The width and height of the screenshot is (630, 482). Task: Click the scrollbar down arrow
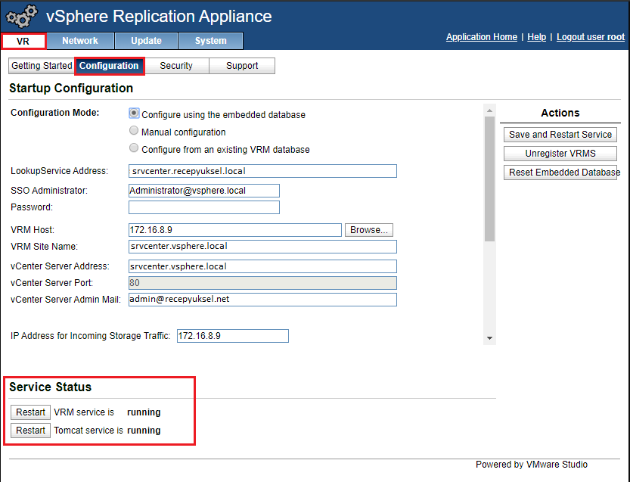(x=489, y=338)
